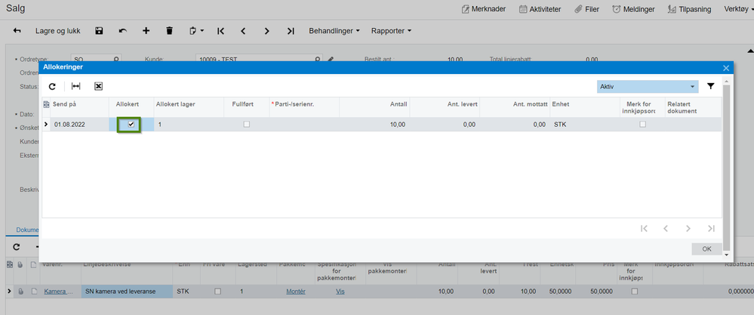Open Aktiviteter
This screenshot has height=315, width=754.
[540, 8]
